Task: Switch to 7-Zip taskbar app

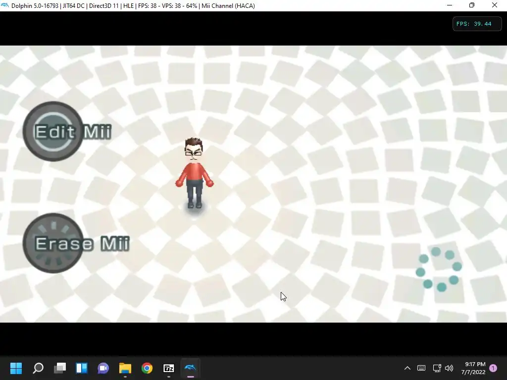Action: pos(169,368)
